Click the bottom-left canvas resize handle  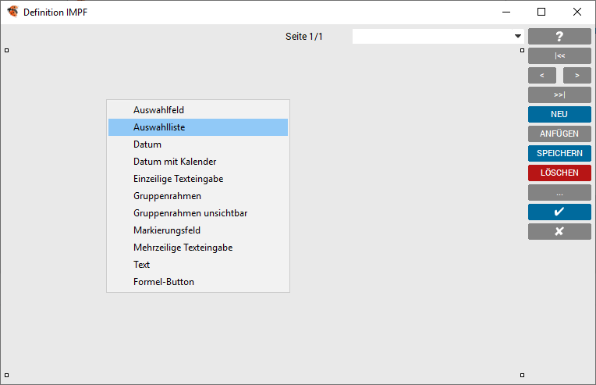tap(6, 375)
